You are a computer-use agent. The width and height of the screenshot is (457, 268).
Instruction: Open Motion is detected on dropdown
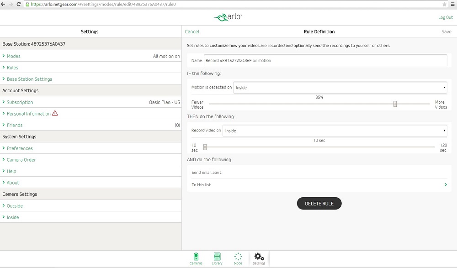coord(340,87)
